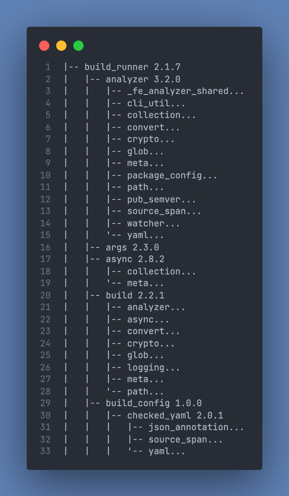
Task: Select the watcher dependency entry
Action: tap(153, 223)
